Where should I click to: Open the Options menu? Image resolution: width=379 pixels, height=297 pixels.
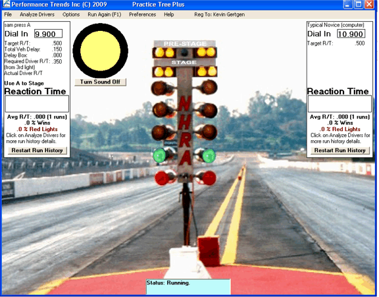click(71, 14)
